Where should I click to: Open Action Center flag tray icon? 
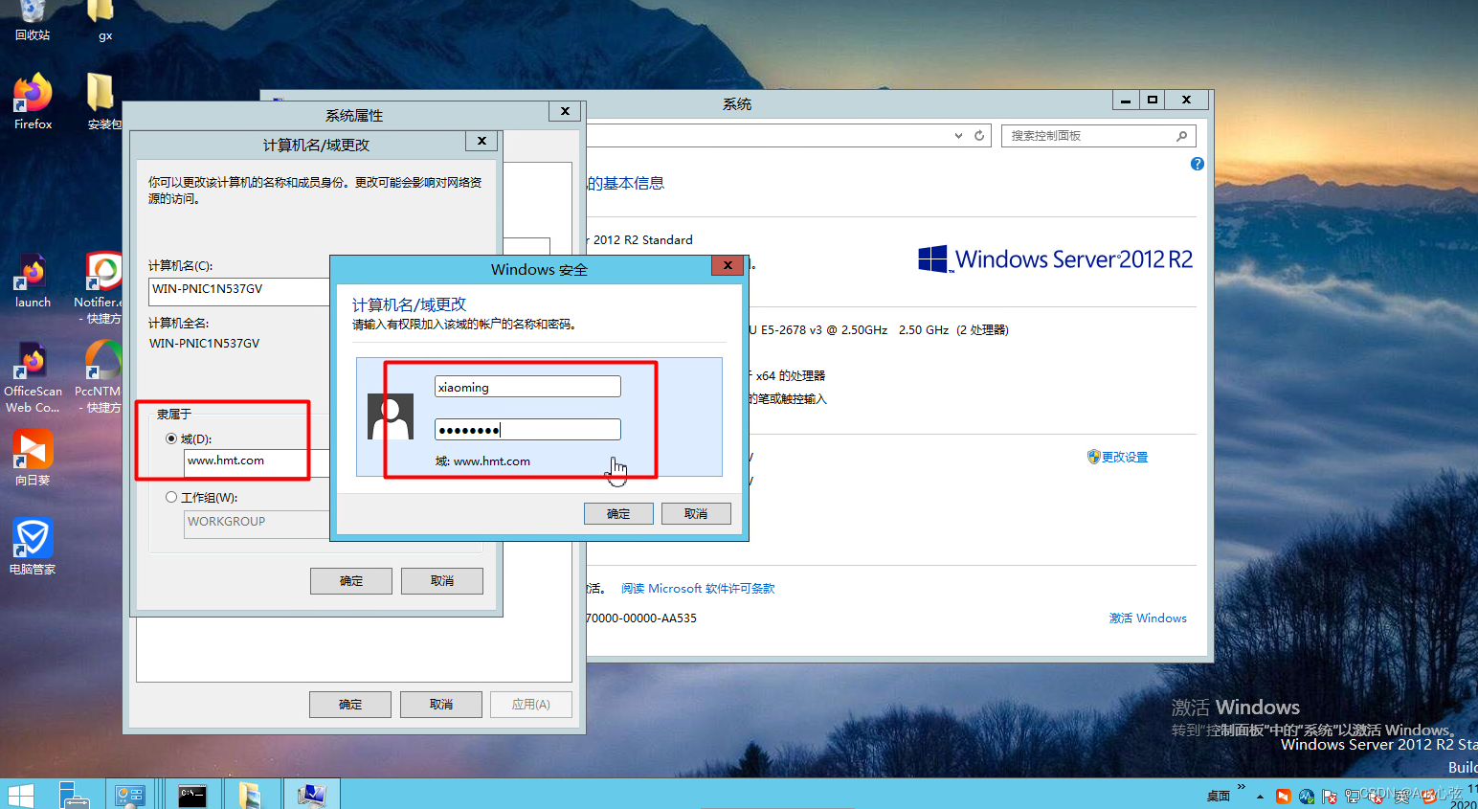[1330, 797]
